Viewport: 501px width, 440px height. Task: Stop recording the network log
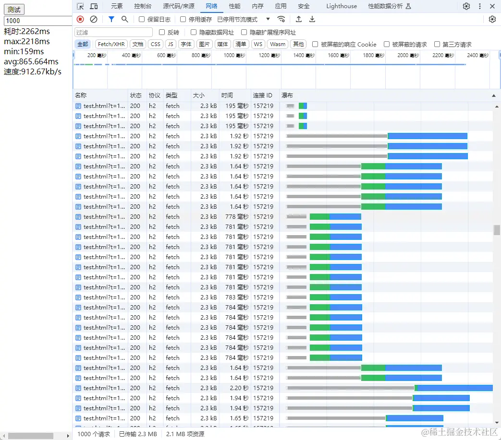[80, 19]
